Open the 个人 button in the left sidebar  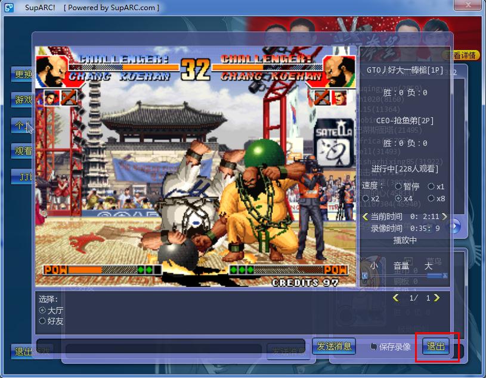pos(21,125)
